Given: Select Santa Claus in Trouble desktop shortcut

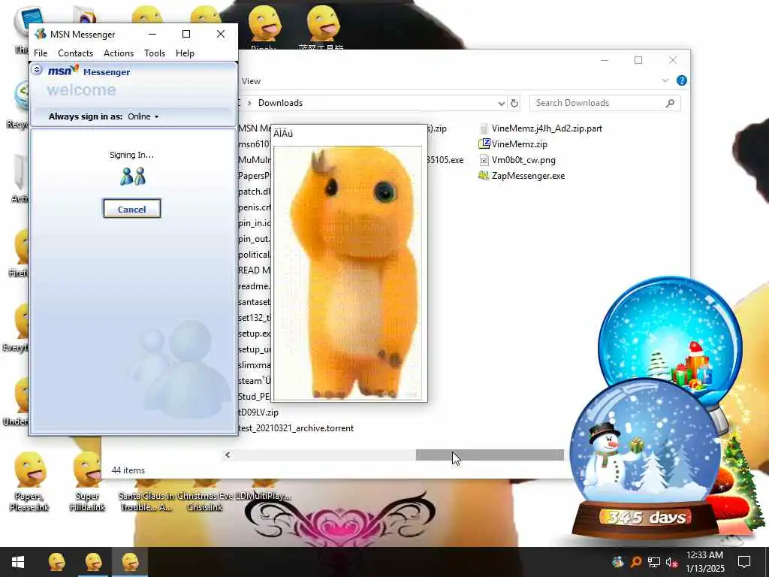Looking at the screenshot, I should point(146,496).
